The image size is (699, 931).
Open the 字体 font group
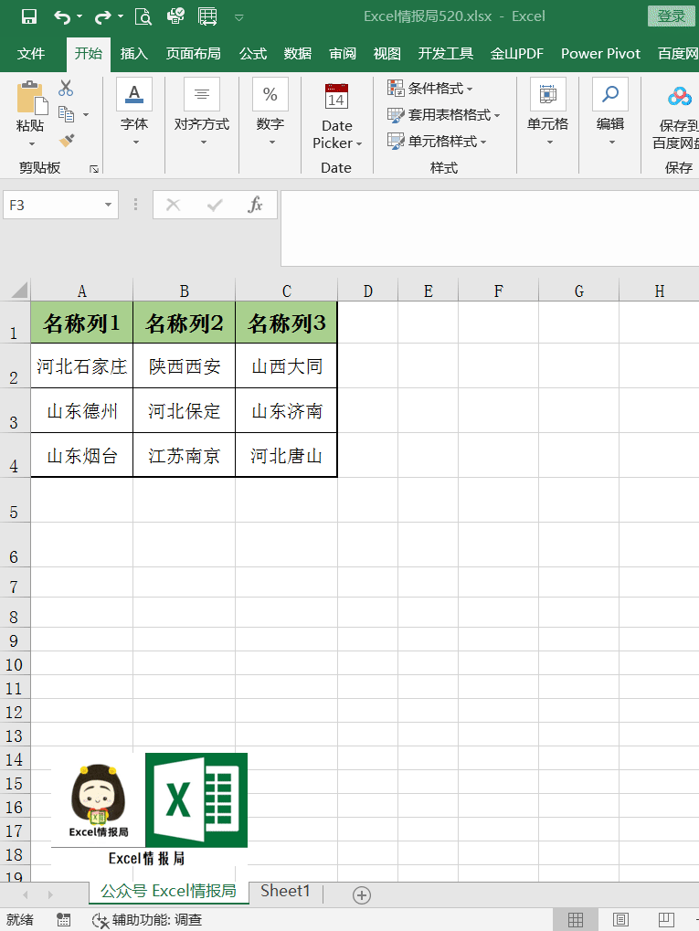134,112
